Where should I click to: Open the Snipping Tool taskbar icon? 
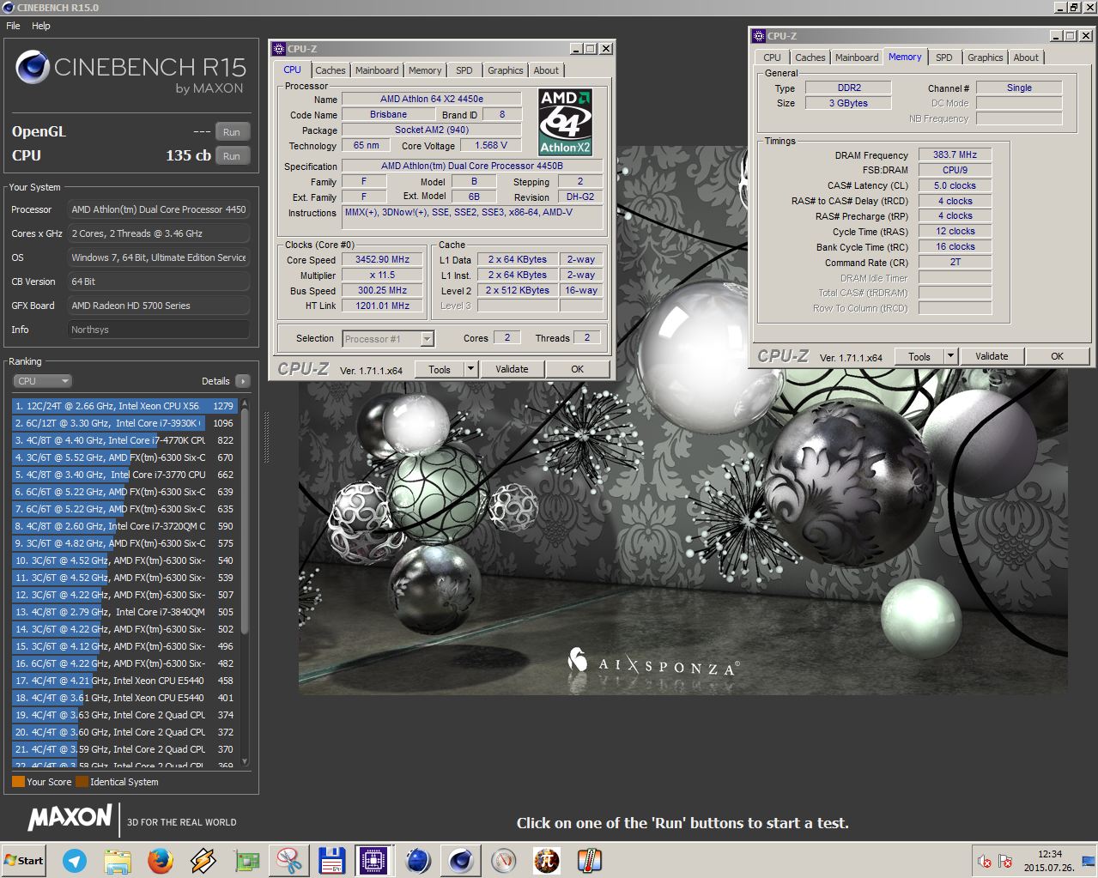point(289,860)
